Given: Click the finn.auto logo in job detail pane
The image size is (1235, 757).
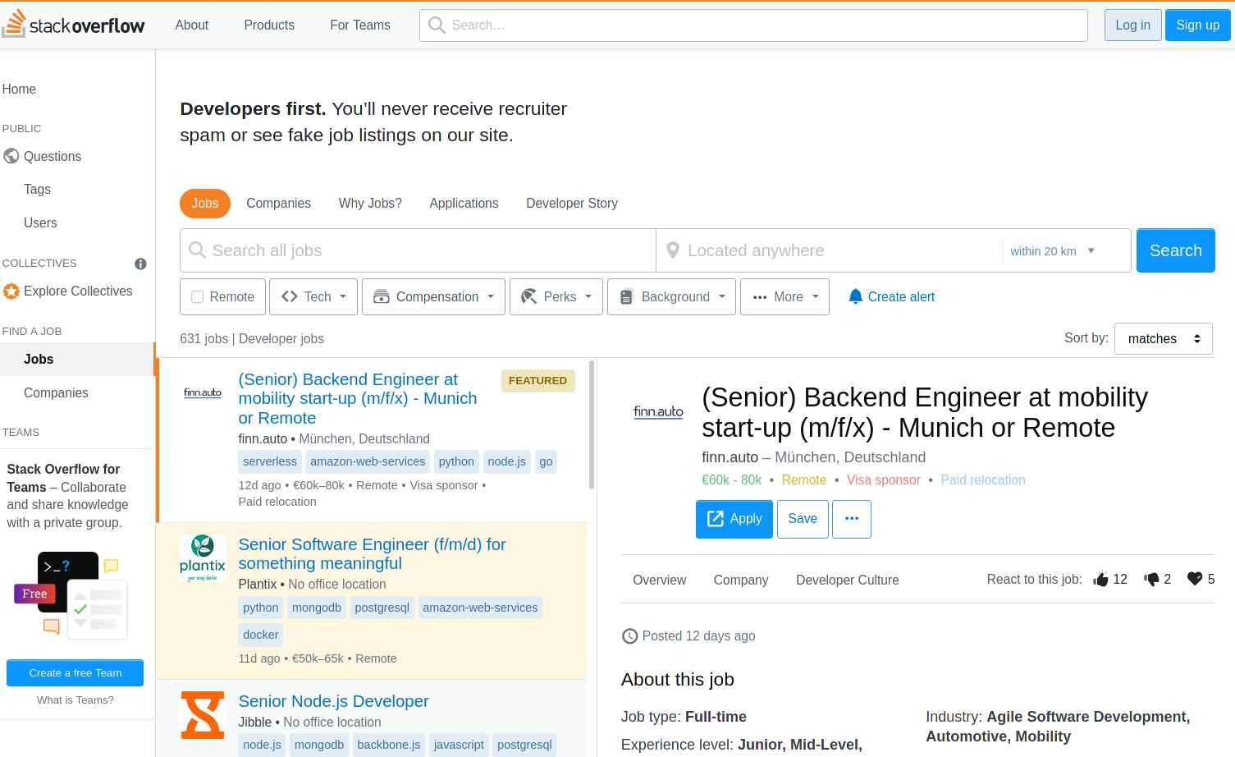Looking at the screenshot, I should coord(658,411).
